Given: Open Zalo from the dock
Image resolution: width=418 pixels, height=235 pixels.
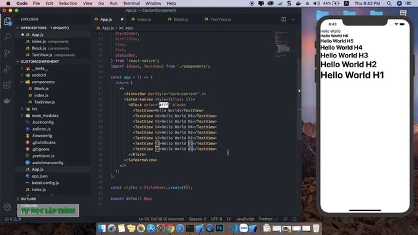Looking at the screenshot, I should coord(244,228).
